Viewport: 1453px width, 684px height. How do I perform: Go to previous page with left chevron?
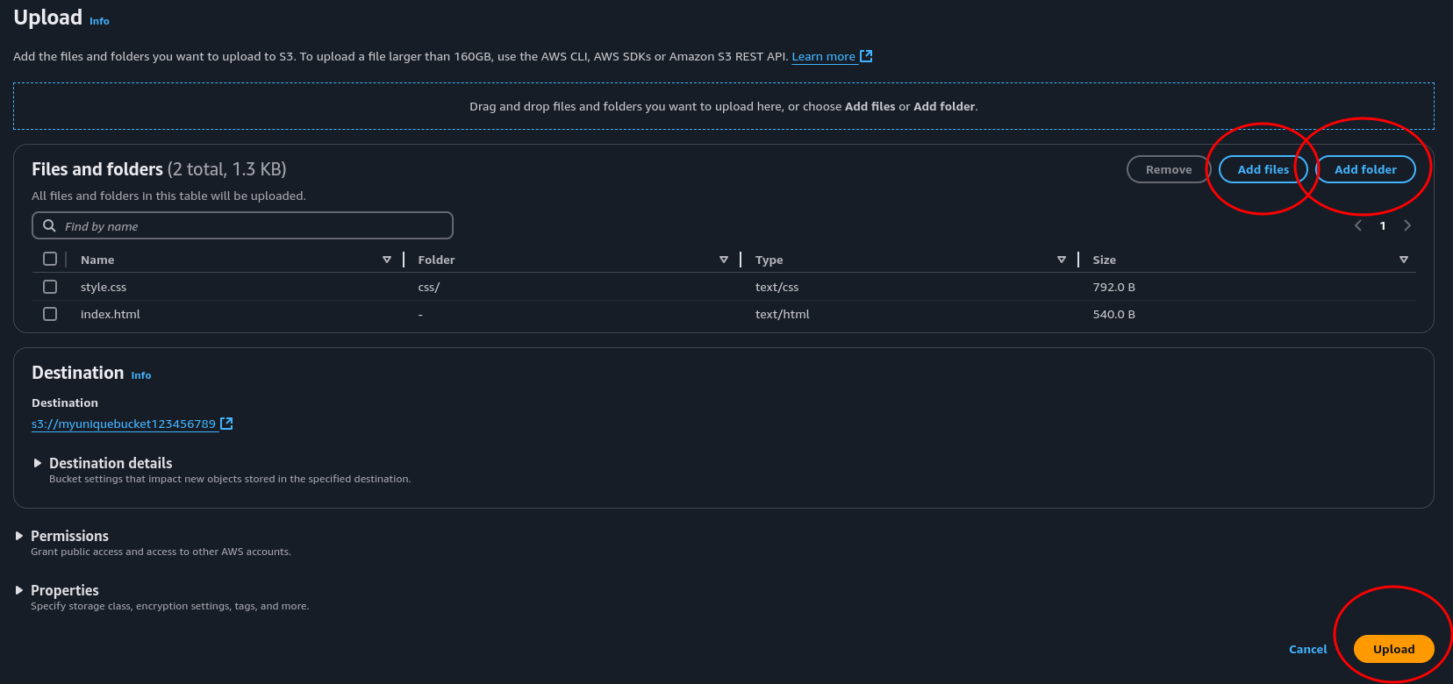(1358, 225)
